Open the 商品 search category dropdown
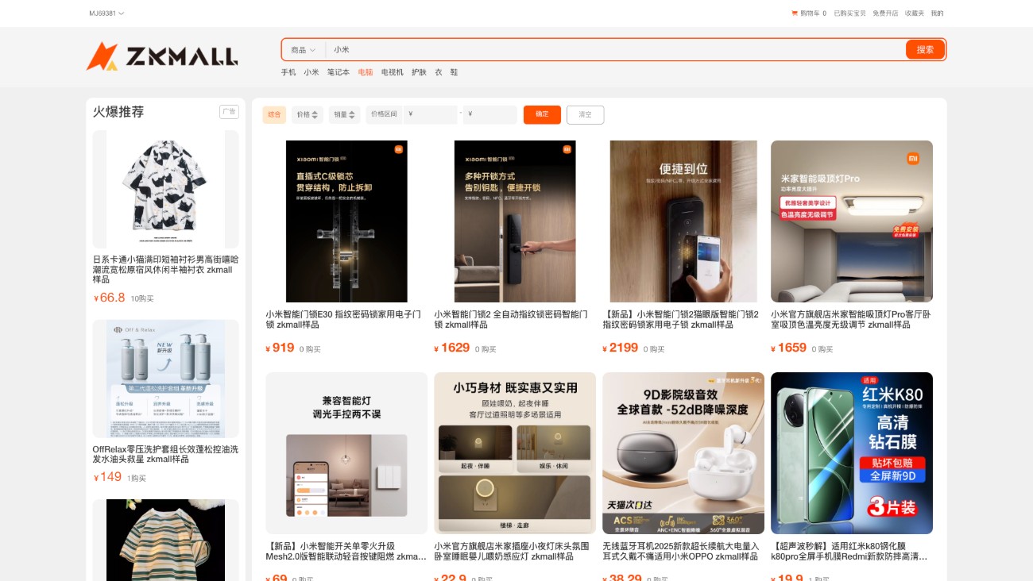Image resolution: width=1033 pixels, height=581 pixels. [303, 50]
